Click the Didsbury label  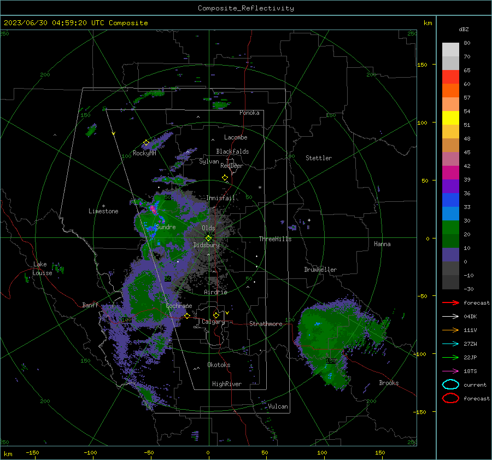coord(206,245)
